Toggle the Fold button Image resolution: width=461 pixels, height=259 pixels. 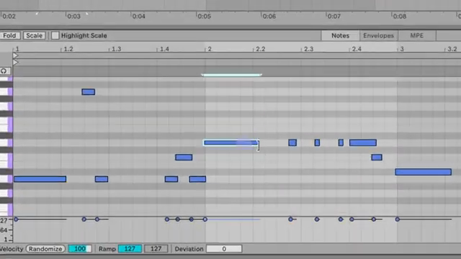[x=9, y=35]
